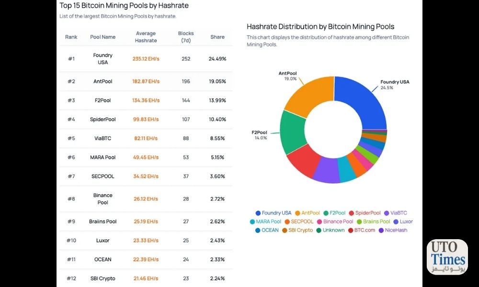The width and height of the screenshot is (479, 287).
Task: Open the Foundry USA pool row
Action: [146, 59]
